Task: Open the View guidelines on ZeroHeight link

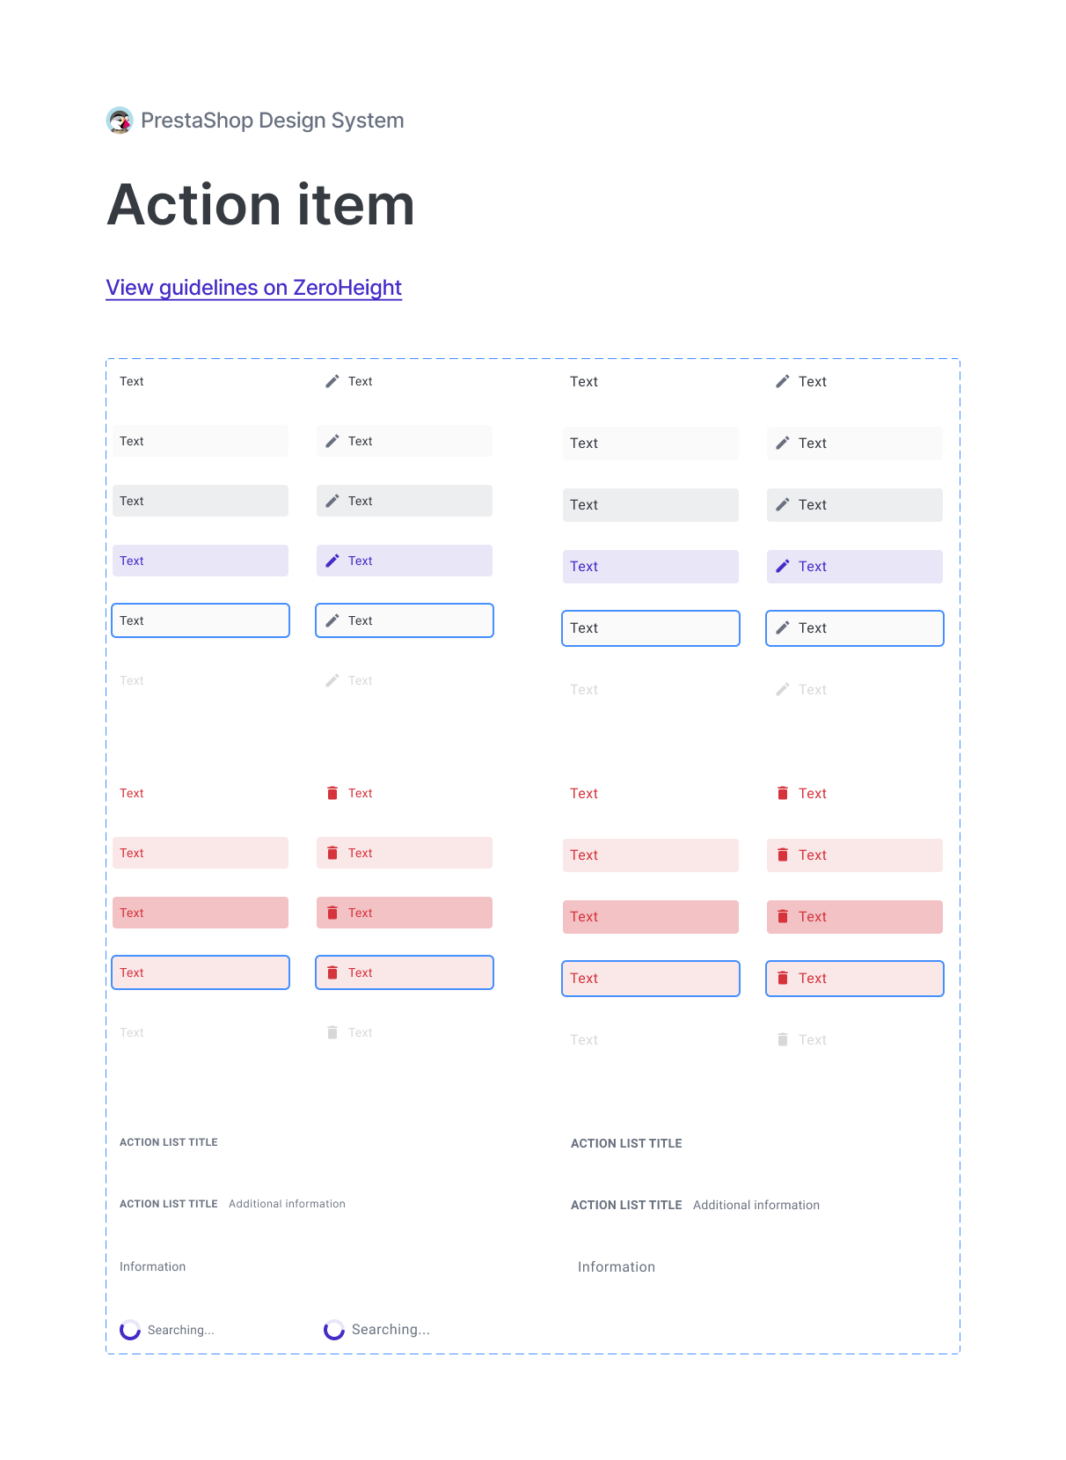Action: 253,288
